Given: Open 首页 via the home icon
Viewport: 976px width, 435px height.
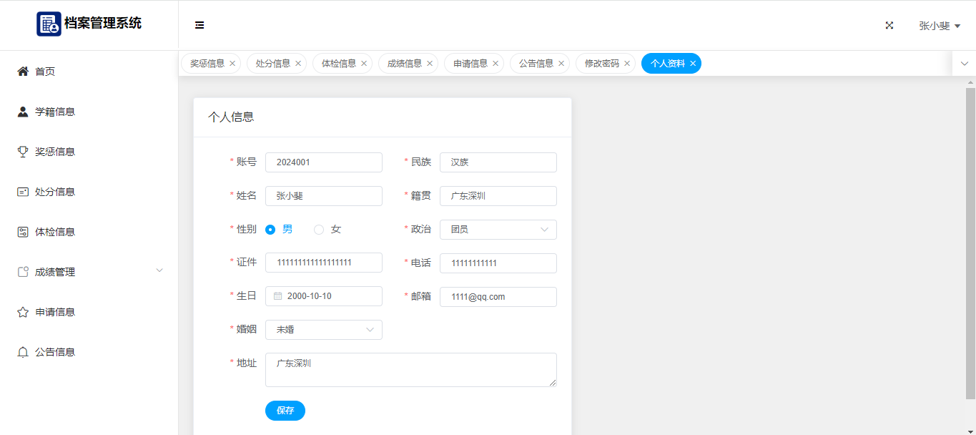Looking at the screenshot, I should tap(23, 72).
